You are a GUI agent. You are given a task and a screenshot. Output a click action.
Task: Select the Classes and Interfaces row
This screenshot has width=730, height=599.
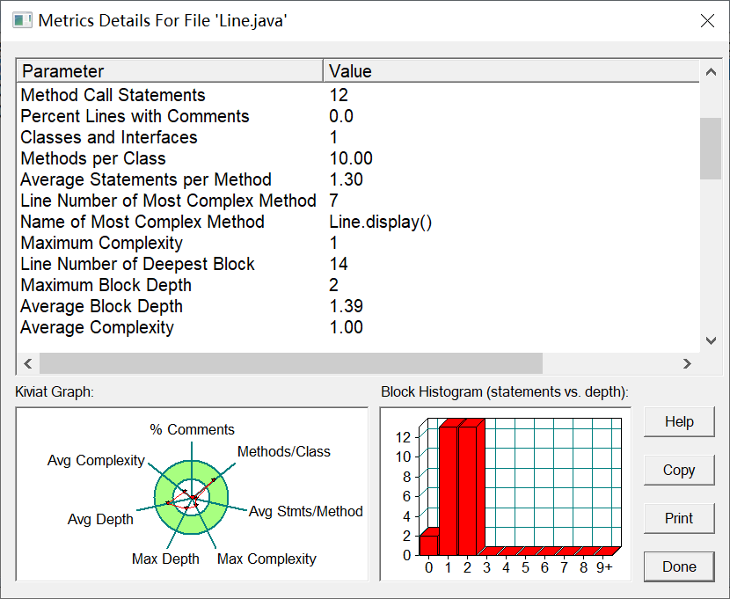(359, 137)
